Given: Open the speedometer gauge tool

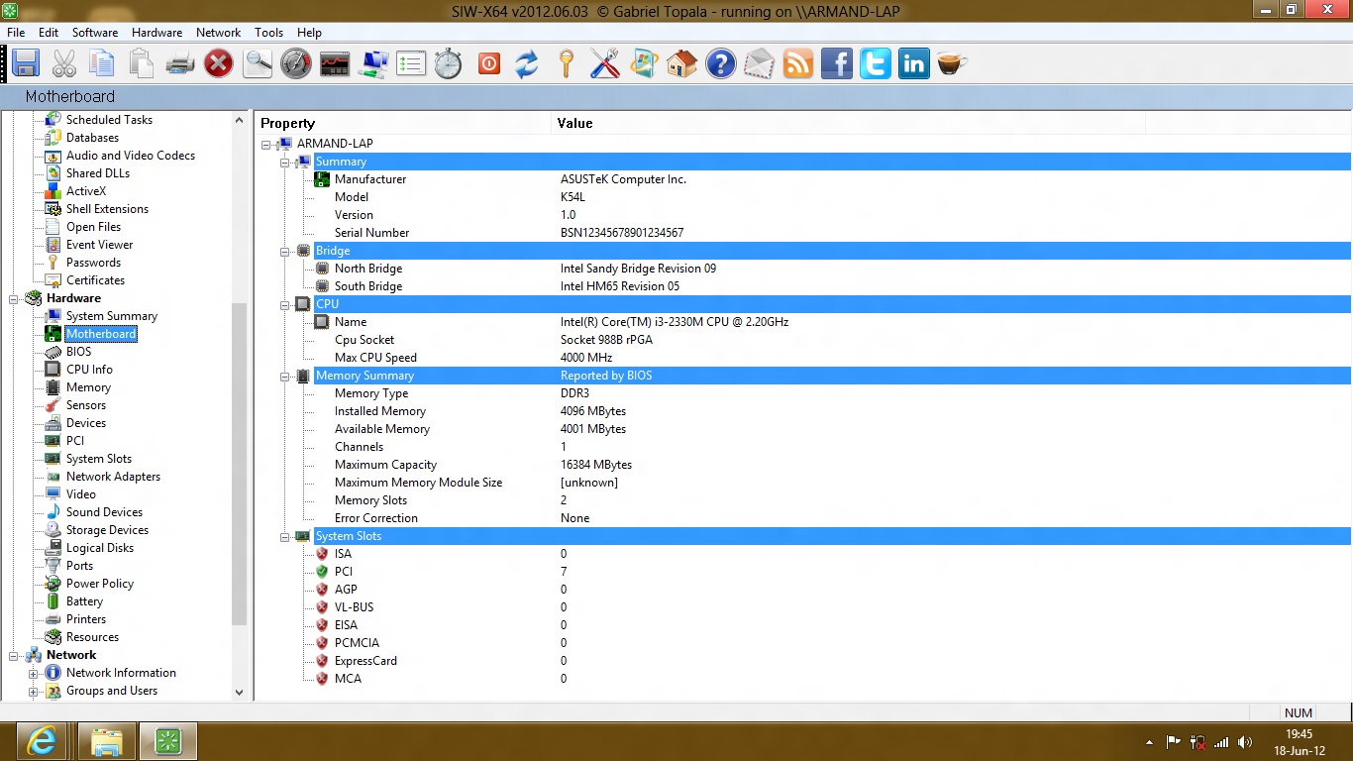Looking at the screenshot, I should (296, 64).
